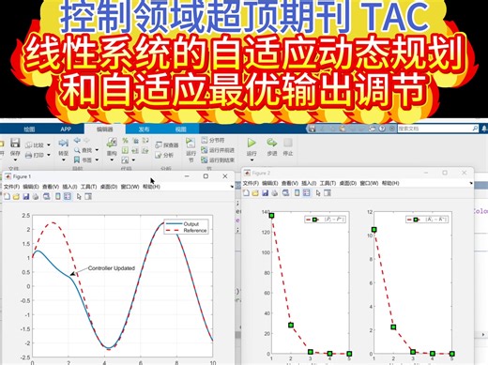Screen dimensions: 488x365
Task: Expand the 比较 dropdown arrow
Action: pos(49,145)
